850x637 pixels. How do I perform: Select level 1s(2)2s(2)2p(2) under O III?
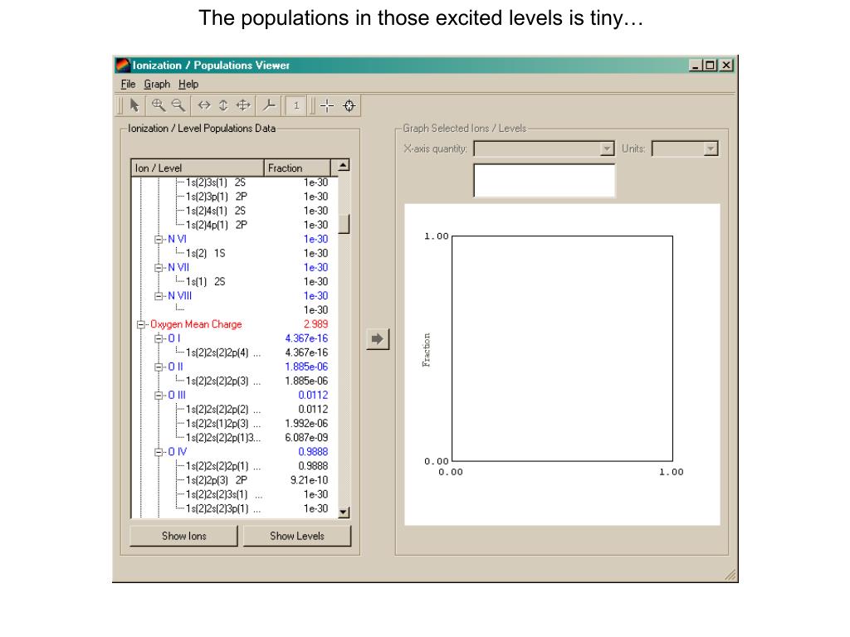[x=223, y=410]
